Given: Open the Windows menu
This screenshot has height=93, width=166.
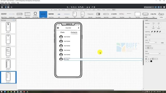Looking at the screenshot, I should [x=13, y=3].
